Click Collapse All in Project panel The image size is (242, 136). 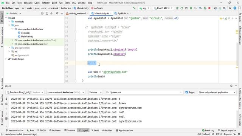51,14
